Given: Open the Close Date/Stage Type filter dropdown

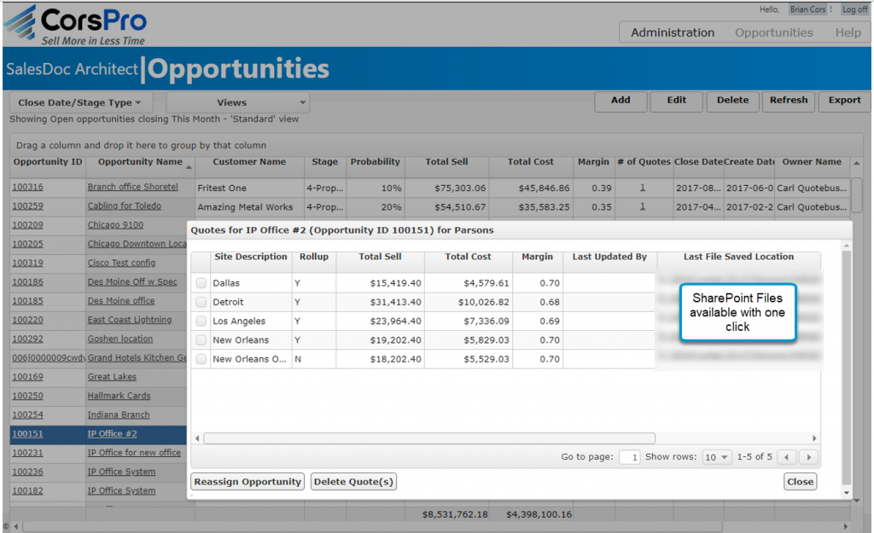Looking at the screenshot, I should (79, 101).
